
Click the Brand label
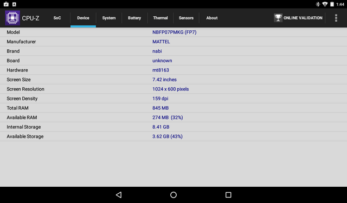coord(13,51)
